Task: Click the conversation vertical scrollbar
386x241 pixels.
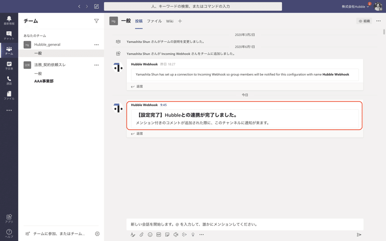Action: pos(384,32)
